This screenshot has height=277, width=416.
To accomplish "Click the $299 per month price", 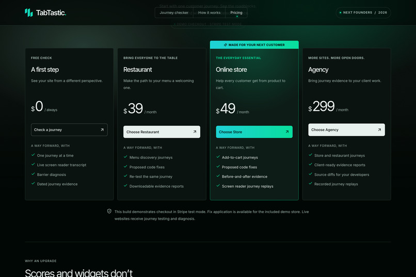I will coord(328,107).
